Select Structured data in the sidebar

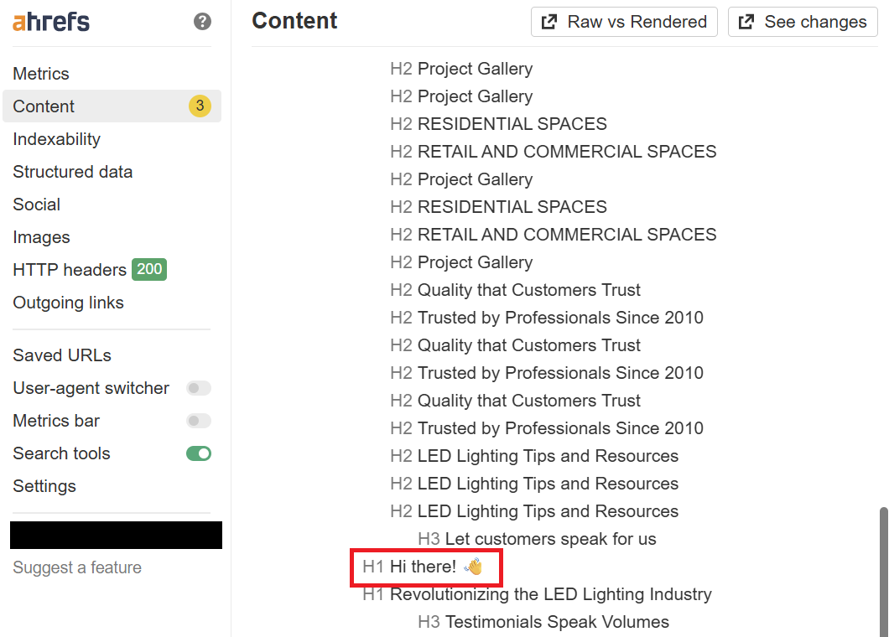(73, 172)
